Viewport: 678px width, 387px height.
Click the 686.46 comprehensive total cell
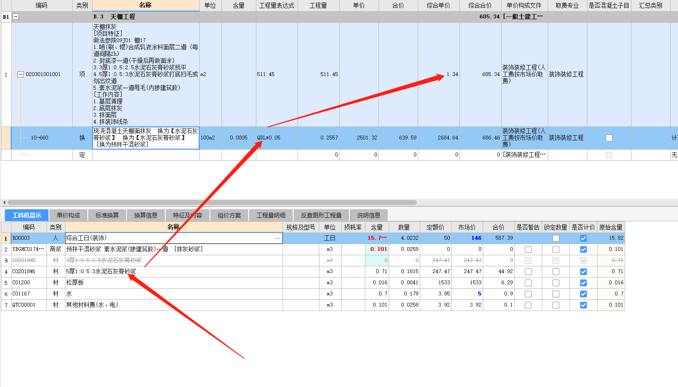(x=480, y=138)
